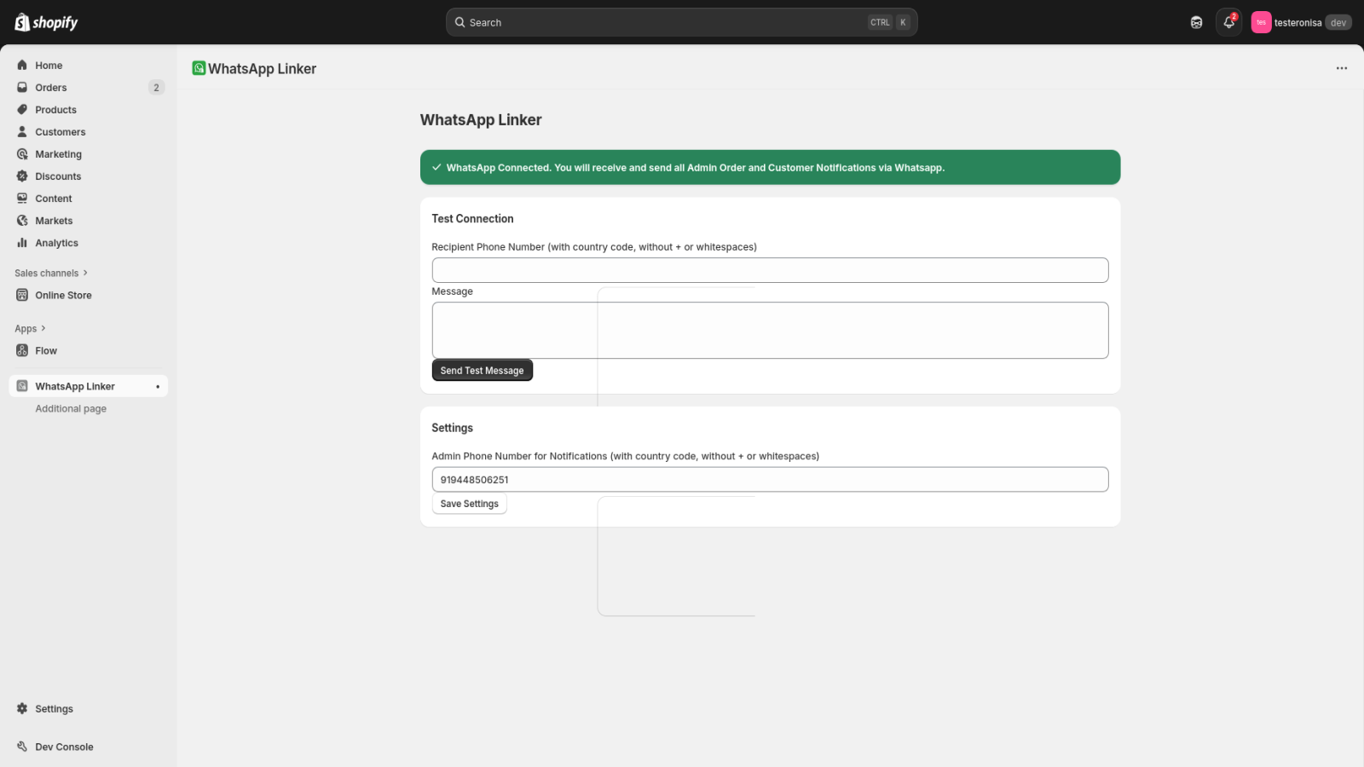
Task: Open the Marketing section icon
Action: click(x=22, y=154)
